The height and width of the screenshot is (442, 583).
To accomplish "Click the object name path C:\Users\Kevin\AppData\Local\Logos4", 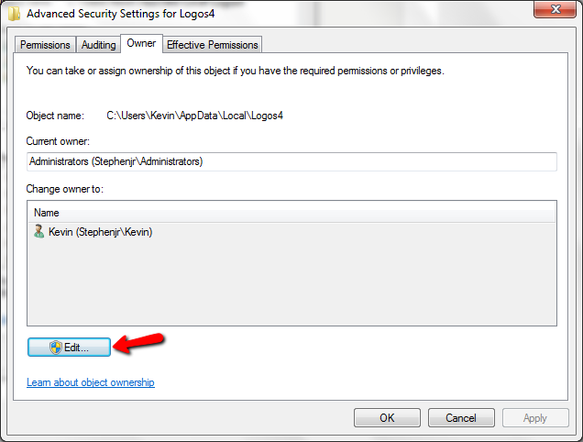I will pyautogui.click(x=195, y=116).
